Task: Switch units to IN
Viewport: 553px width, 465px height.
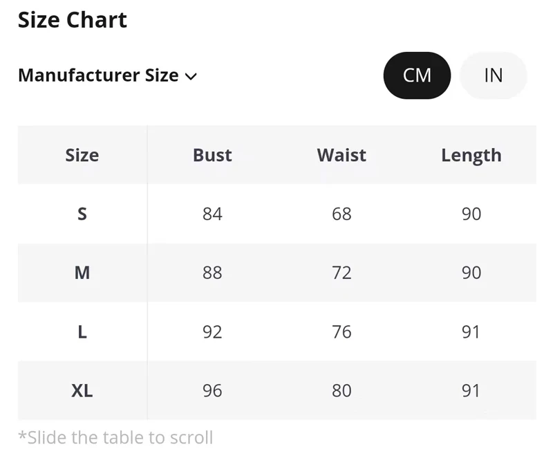Action: coord(493,75)
